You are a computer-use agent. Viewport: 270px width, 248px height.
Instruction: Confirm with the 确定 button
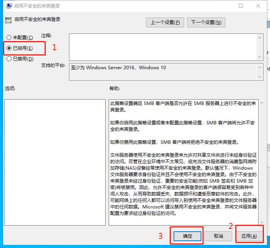click(187, 236)
